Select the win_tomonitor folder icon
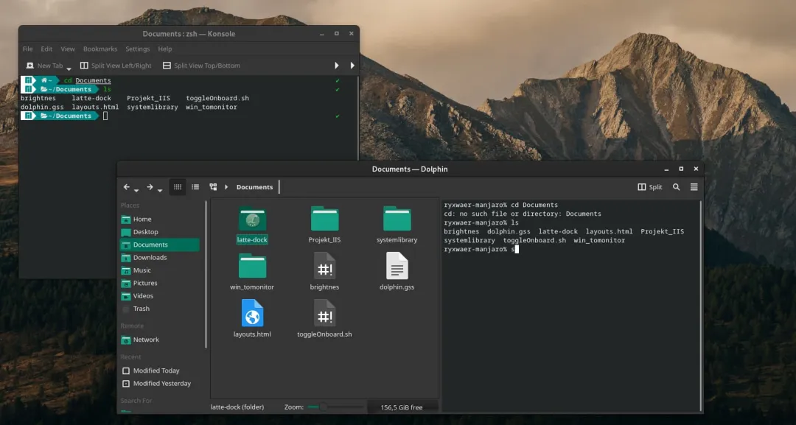The height and width of the screenshot is (425, 796). 252,266
